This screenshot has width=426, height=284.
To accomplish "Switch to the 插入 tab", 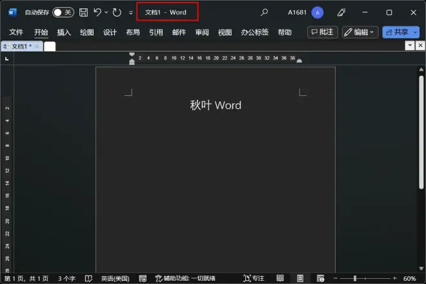I will point(64,32).
